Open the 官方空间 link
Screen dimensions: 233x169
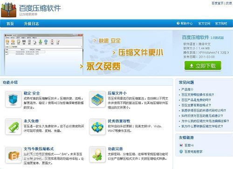pyautogui.click(x=204, y=24)
